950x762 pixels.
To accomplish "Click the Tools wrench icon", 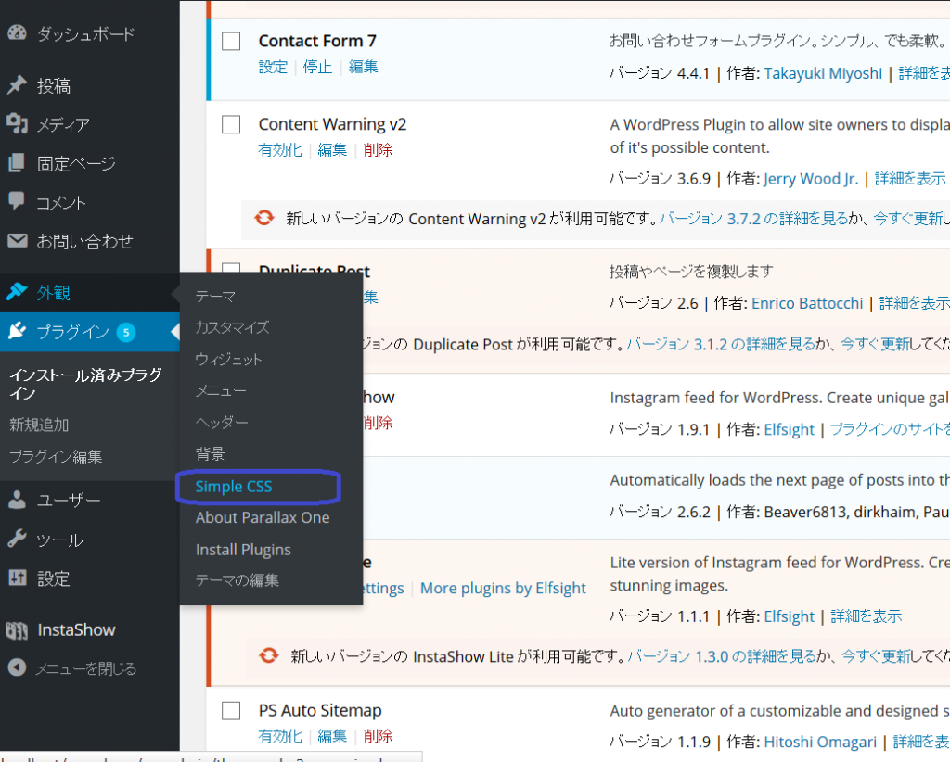I will click(x=17, y=540).
